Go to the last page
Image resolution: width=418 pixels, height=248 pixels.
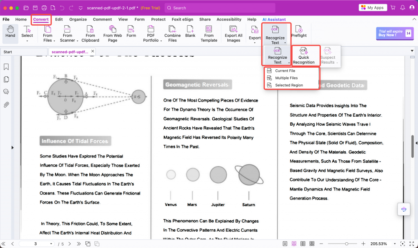(x=79, y=244)
